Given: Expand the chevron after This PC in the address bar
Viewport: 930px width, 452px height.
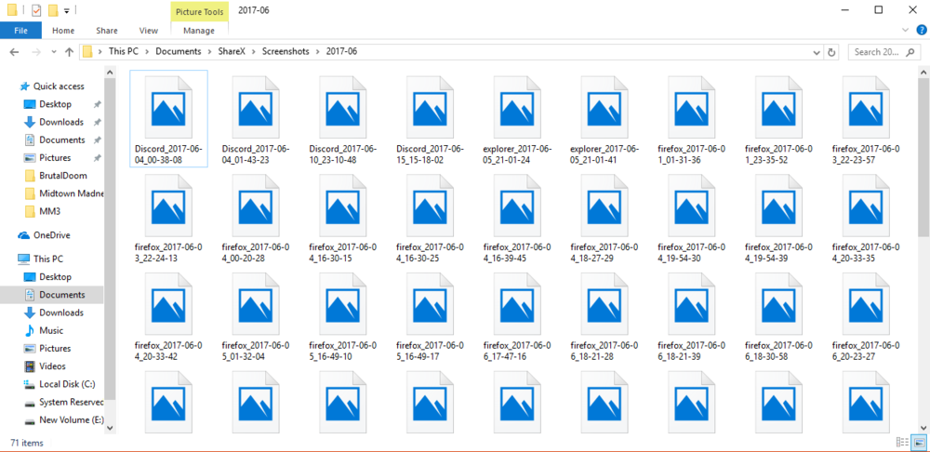Looking at the screenshot, I should pyautogui.click(x=147, y=51).
